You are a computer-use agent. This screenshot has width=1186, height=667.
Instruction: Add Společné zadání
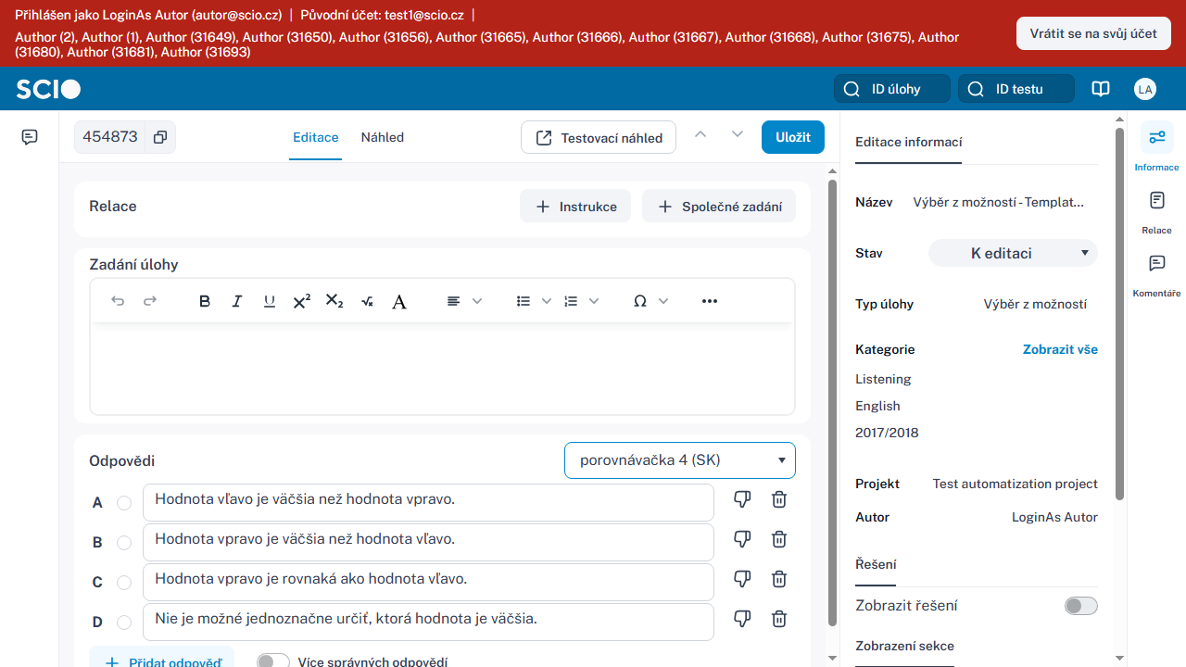(719, 207)
